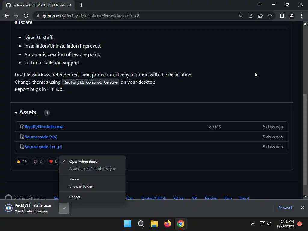Viewport: 308px width, 231px height.
Task: Bookmark this page with the star
Action: click(x=270, y=16)
